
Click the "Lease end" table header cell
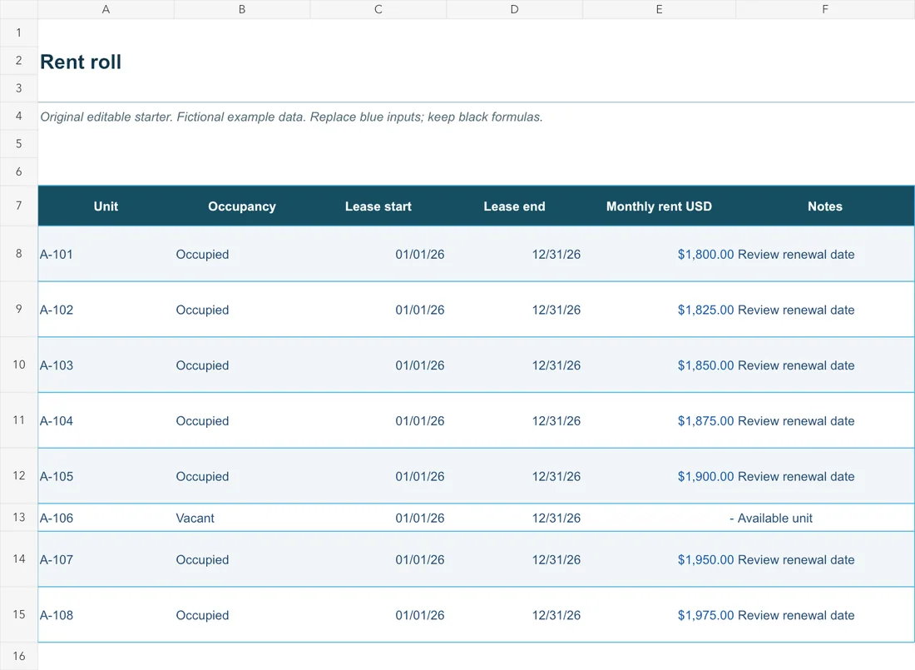(514, 206)
